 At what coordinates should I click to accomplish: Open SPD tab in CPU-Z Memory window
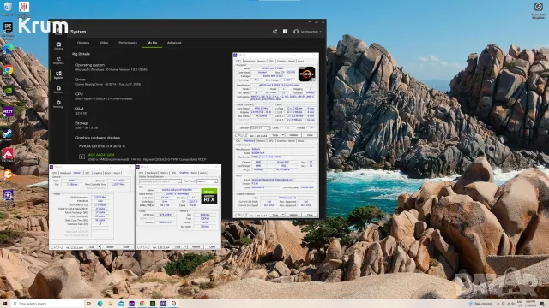coord(87,173)
